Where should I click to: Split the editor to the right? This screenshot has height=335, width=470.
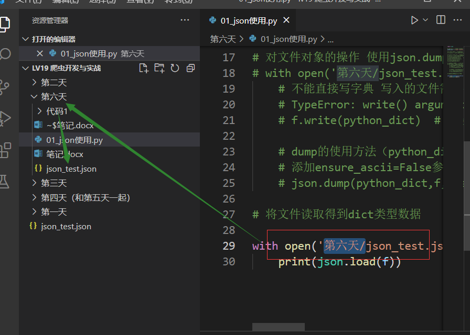pos(441,20)
